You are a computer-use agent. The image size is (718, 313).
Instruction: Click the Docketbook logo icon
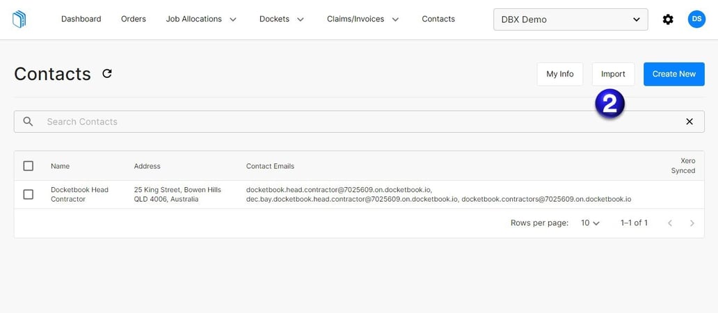[x=19, y=19]
